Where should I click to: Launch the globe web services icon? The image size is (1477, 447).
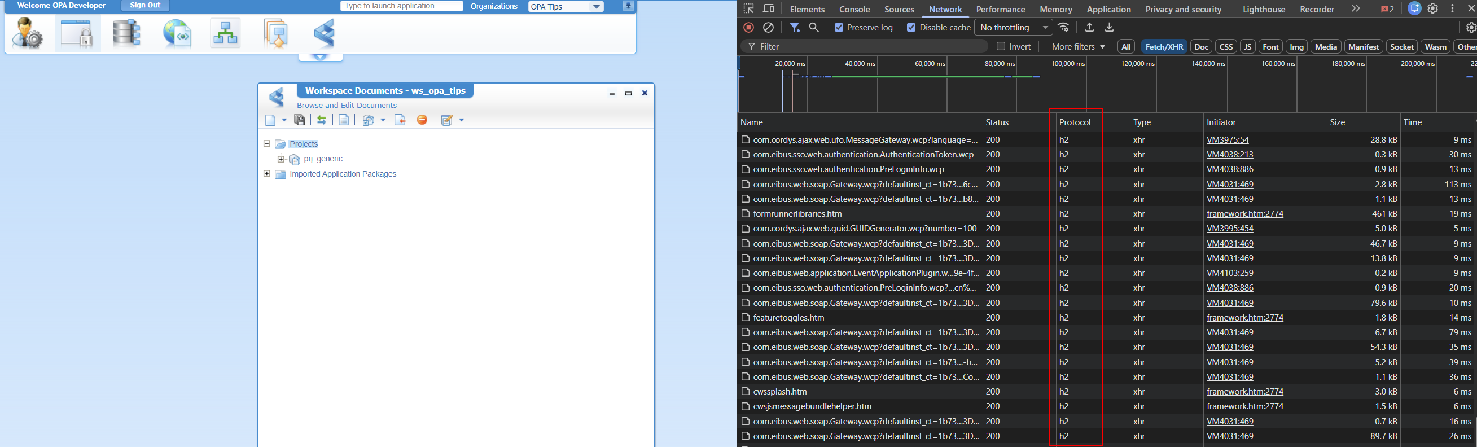coord(177,33)
